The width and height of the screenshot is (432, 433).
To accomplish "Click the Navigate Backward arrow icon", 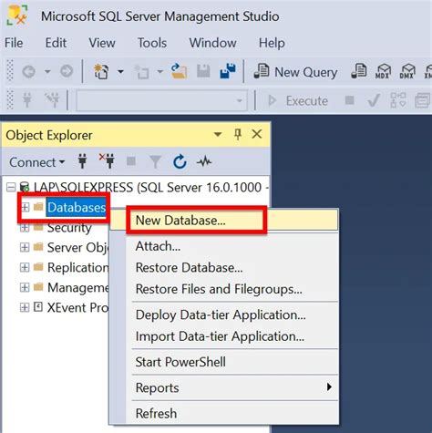I will click(28, 72).
